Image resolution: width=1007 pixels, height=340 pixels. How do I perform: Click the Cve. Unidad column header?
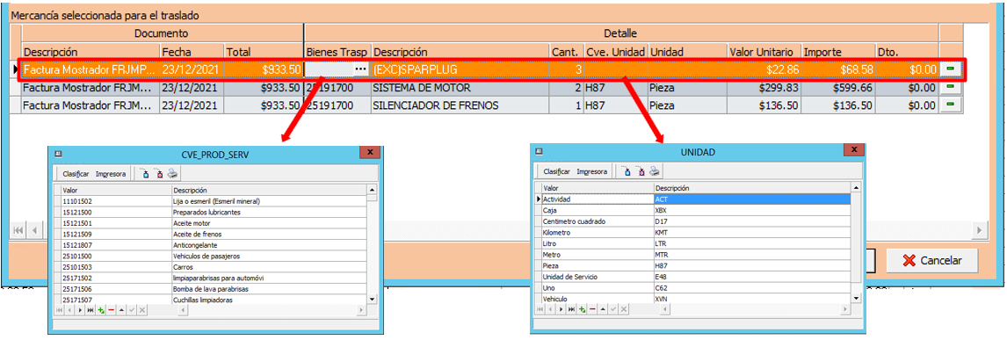pos(616,51)
